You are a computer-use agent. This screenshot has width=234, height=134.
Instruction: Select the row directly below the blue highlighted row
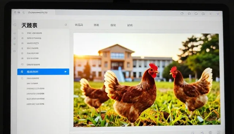pyautogui.click(x=33, y=78)
